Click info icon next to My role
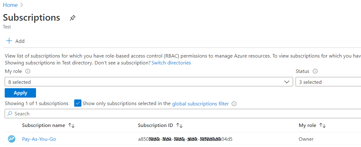Image resolution: width=361 pixels, height=147 pixels. pyautogui.click(x=28, y=71)
